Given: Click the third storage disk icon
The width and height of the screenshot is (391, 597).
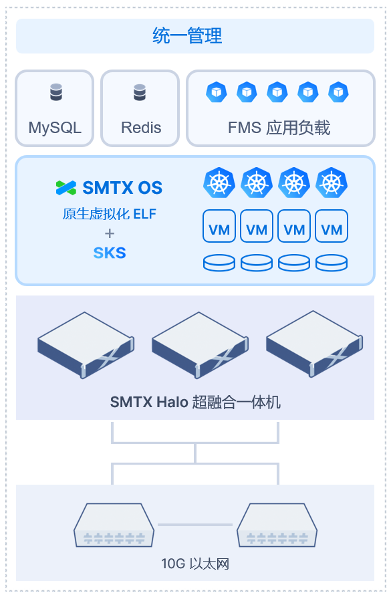Looking at the screenshot, I should [x=294, y=263].
